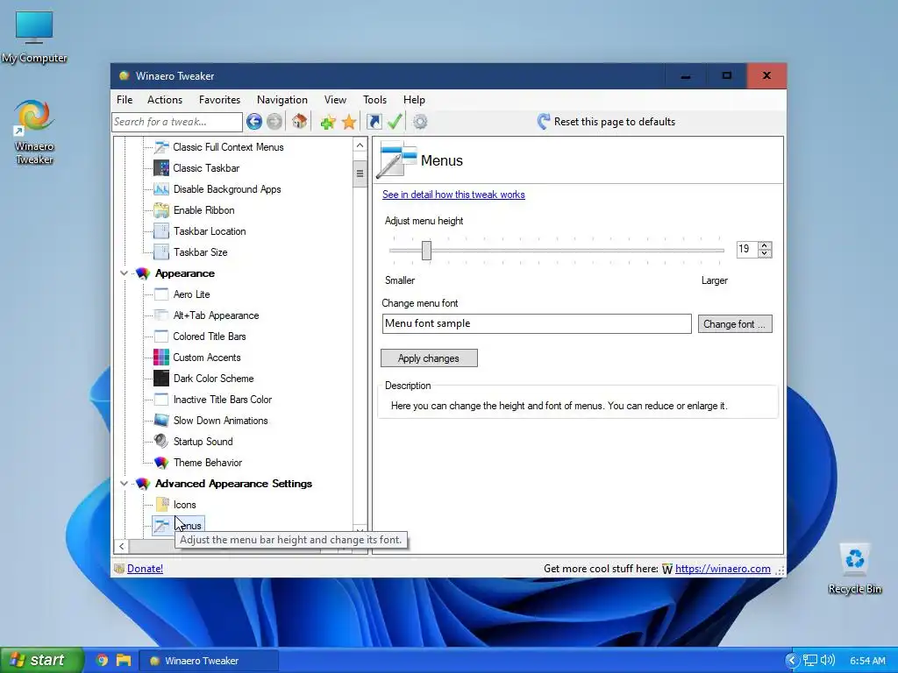Collapse the Appearance tree category
Image resolution: width=898 pixels, height=673 pixels.
point(124,273)
